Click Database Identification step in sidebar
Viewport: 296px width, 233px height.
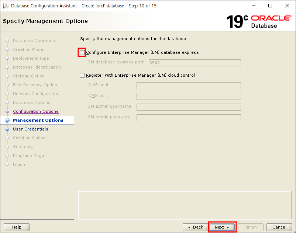pyautogui.click(x=37, y=67)
